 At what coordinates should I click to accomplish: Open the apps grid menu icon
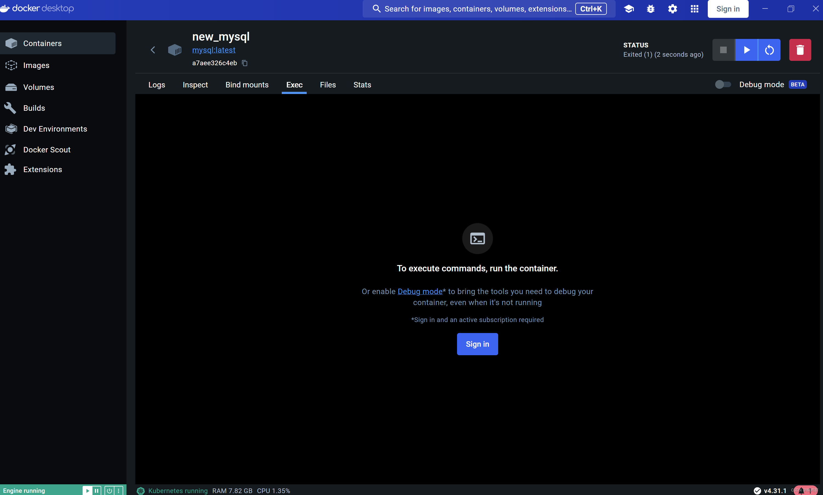point(694,9)
